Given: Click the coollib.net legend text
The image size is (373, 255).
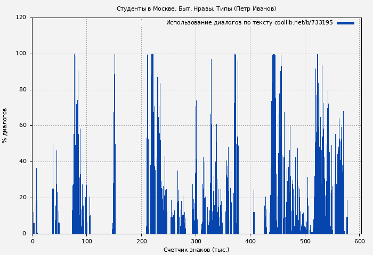Looking at the screenshot, I should [249, 23].
